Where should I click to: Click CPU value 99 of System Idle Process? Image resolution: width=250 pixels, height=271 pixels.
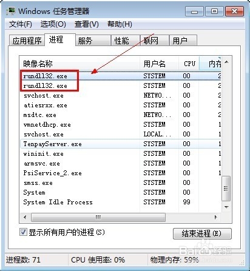186,202
